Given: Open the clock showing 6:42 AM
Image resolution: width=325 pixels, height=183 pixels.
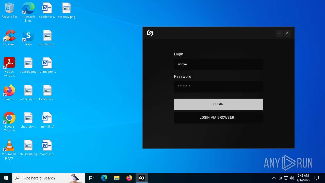Looking at the screenshot, I should click(x=303, y=178).
